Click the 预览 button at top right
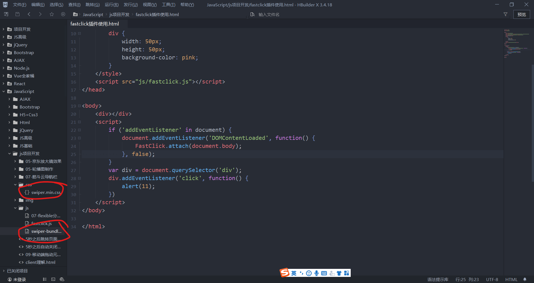534x283 pixels. [522, 14]
